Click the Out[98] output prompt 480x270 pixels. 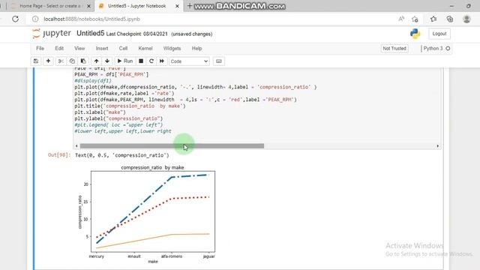59,155
